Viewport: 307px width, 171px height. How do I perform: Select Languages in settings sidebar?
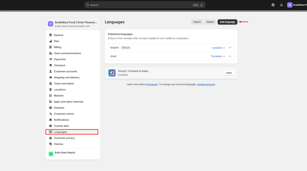point(72,132)
